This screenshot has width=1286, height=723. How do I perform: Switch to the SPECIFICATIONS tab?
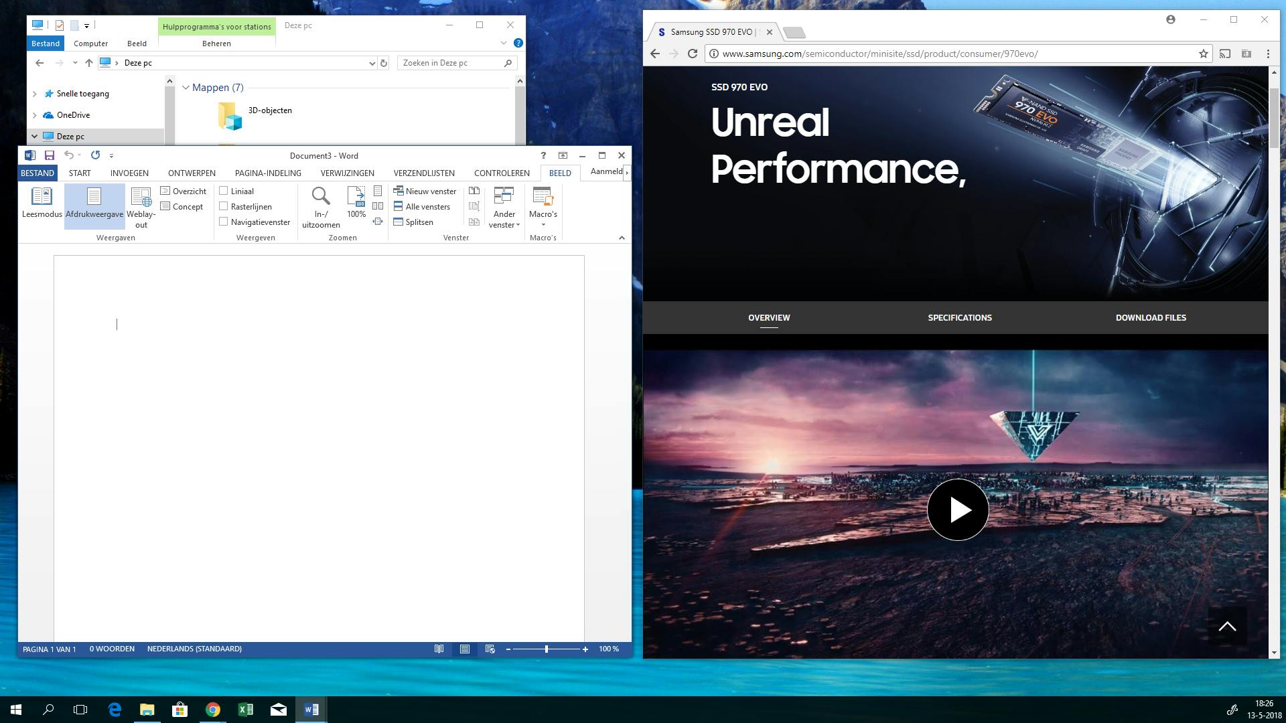point(959,317)
